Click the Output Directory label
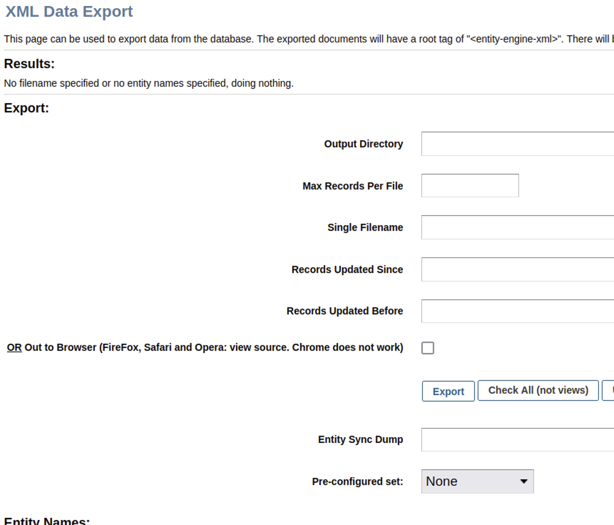The image size is (614, 525). click(x=363, y=144)
